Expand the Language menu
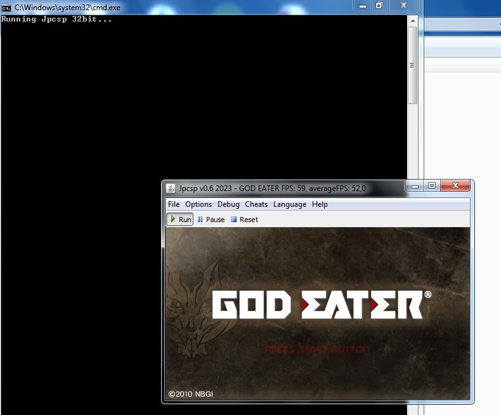Screen dimensions: 501x415 [289, 204]
